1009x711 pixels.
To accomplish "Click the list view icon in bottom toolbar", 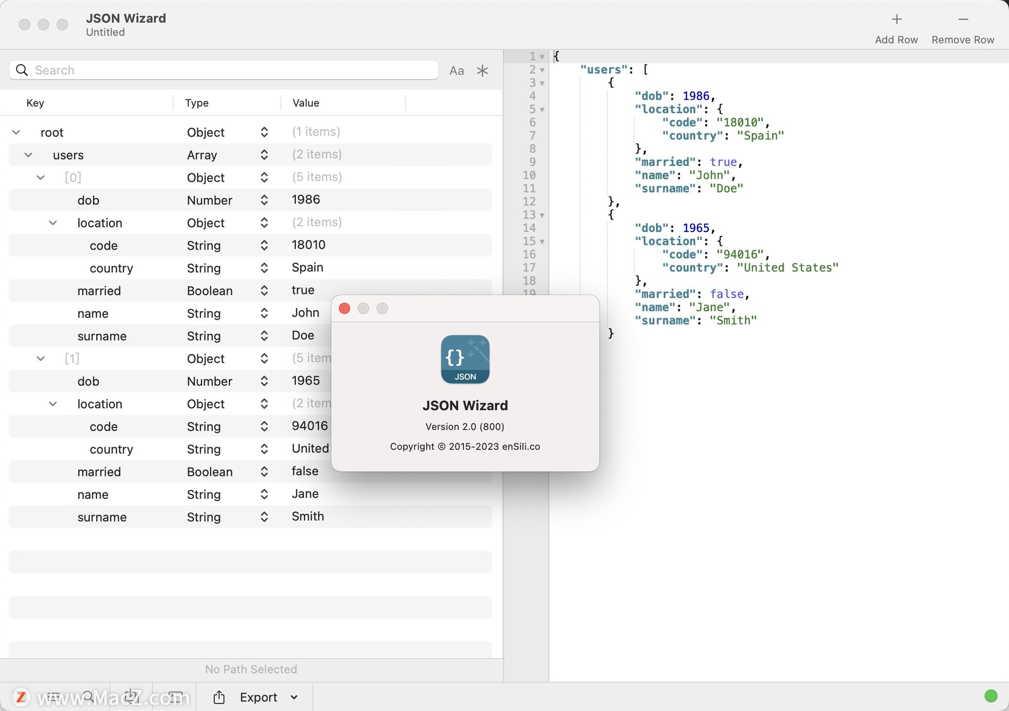I will [53, 697].
